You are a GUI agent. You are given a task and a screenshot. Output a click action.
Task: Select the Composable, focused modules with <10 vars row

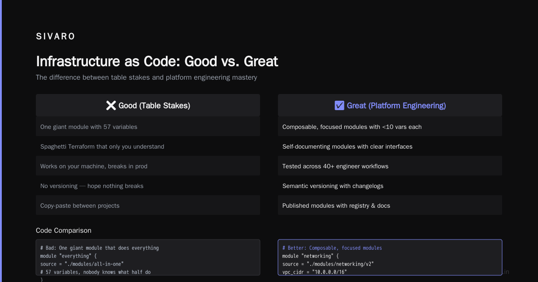tap(390, 127)
